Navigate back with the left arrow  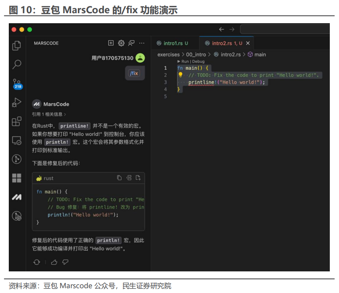[221, 30]
